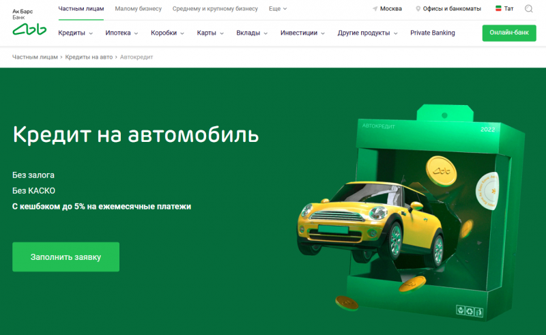The width and height of the screenshot is (546, 335).
Task: Click the Кредит на автомобиль heading
Action: click(136, 134)
